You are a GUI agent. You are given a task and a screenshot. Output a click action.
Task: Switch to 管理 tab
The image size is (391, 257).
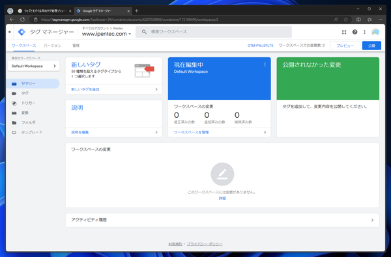[x=76, y=46]
